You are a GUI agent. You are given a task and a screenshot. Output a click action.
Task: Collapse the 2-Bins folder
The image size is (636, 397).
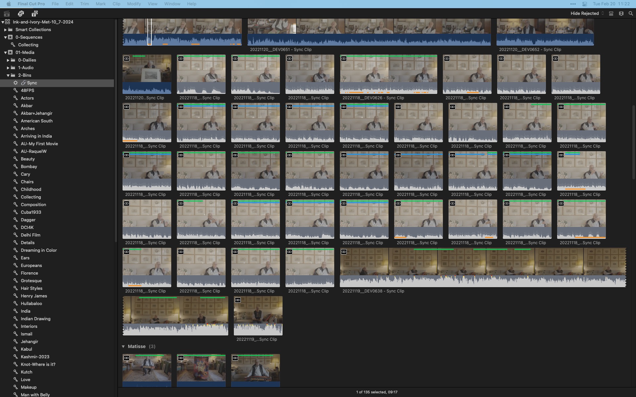(8, 75)
